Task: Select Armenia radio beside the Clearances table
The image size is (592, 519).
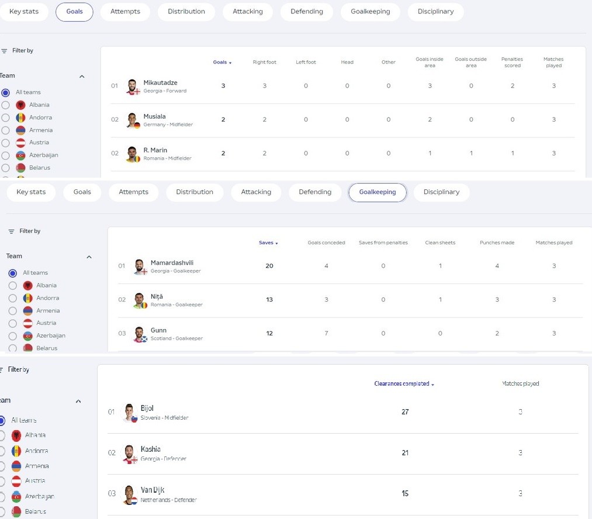Action: [x=2, y=466]
